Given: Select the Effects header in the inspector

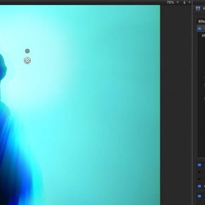Looking at the screenshot, I should [x=202, y=22].
